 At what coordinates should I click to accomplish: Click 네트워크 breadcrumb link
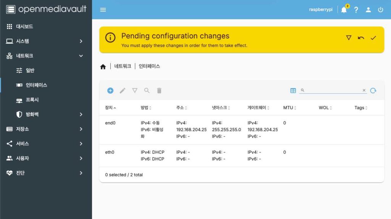click(123, 66)
